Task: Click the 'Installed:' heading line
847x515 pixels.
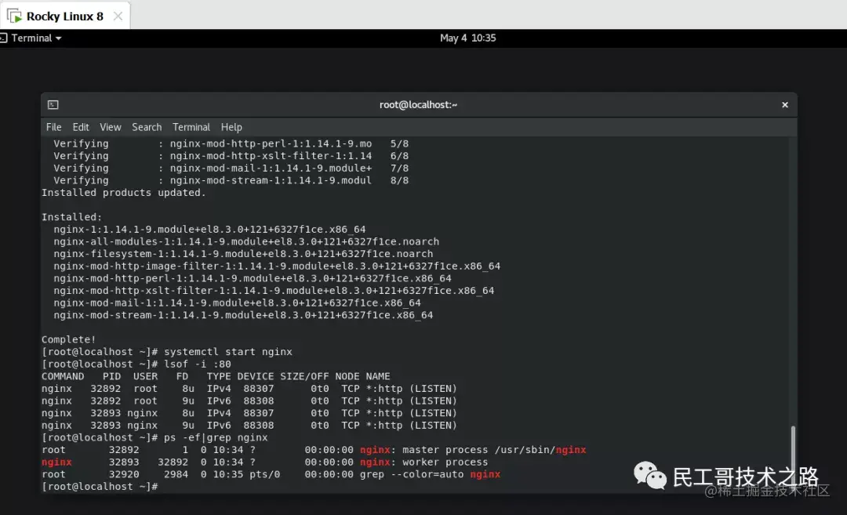Action: point(72,217)
